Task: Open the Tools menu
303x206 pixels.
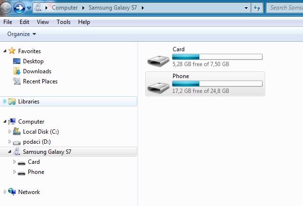Action: [63, 22]
